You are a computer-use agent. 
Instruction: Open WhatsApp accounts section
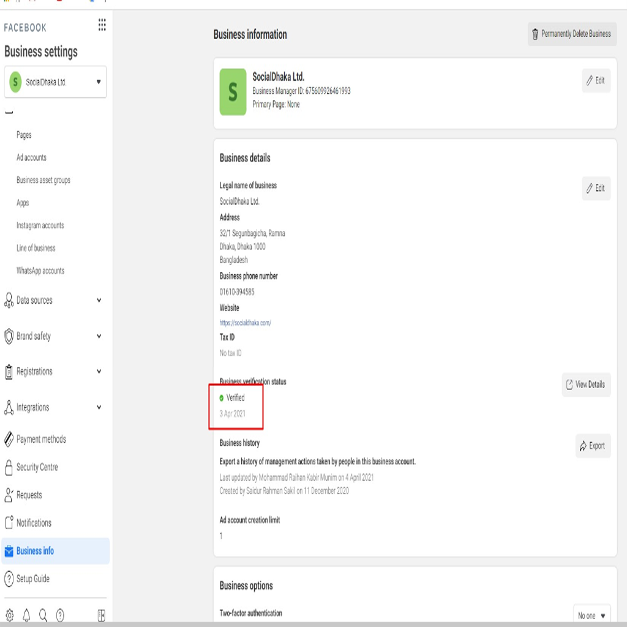coord(40,271)
